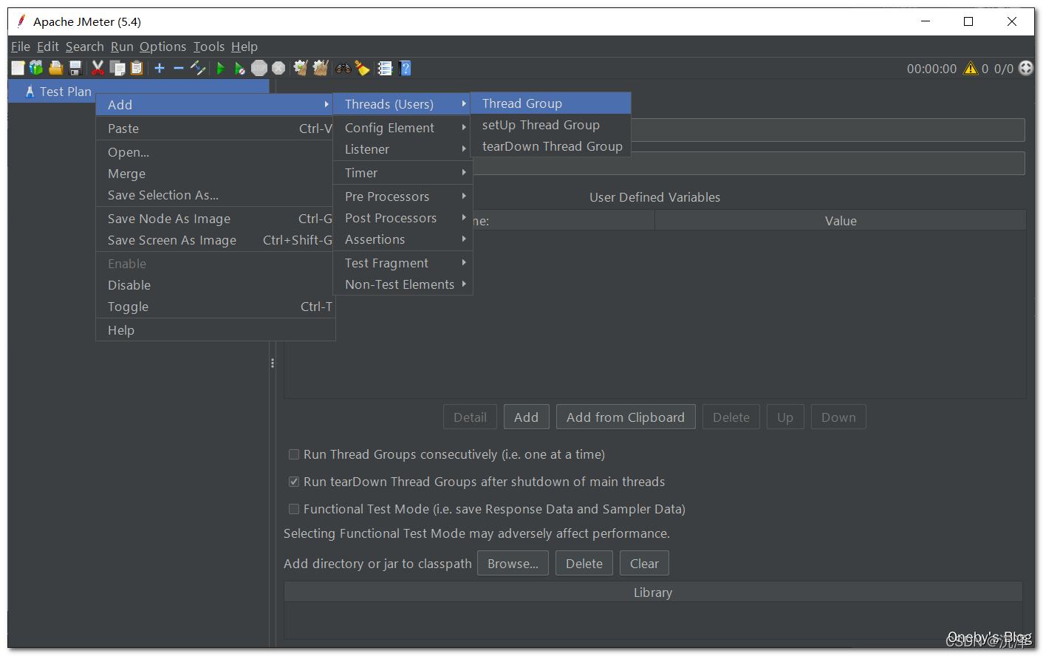
Task: Click the Shutdown round X icon
Action: (x=278, y=68)
